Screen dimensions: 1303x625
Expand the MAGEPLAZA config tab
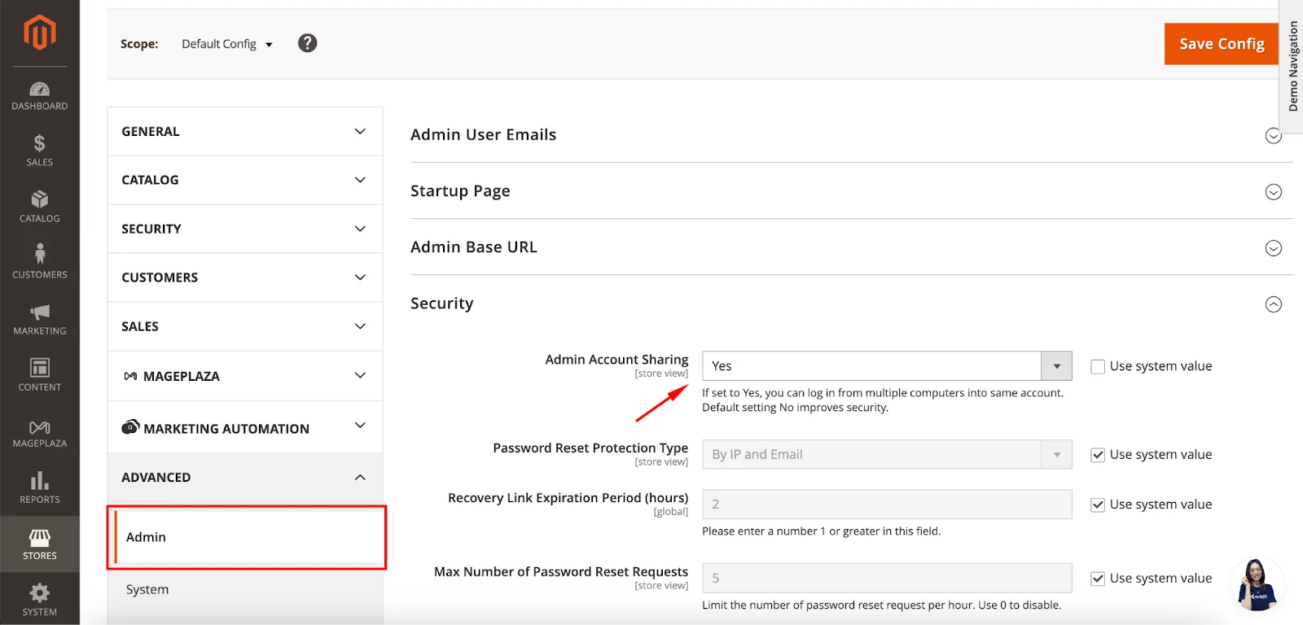click(x=245, y=376)
